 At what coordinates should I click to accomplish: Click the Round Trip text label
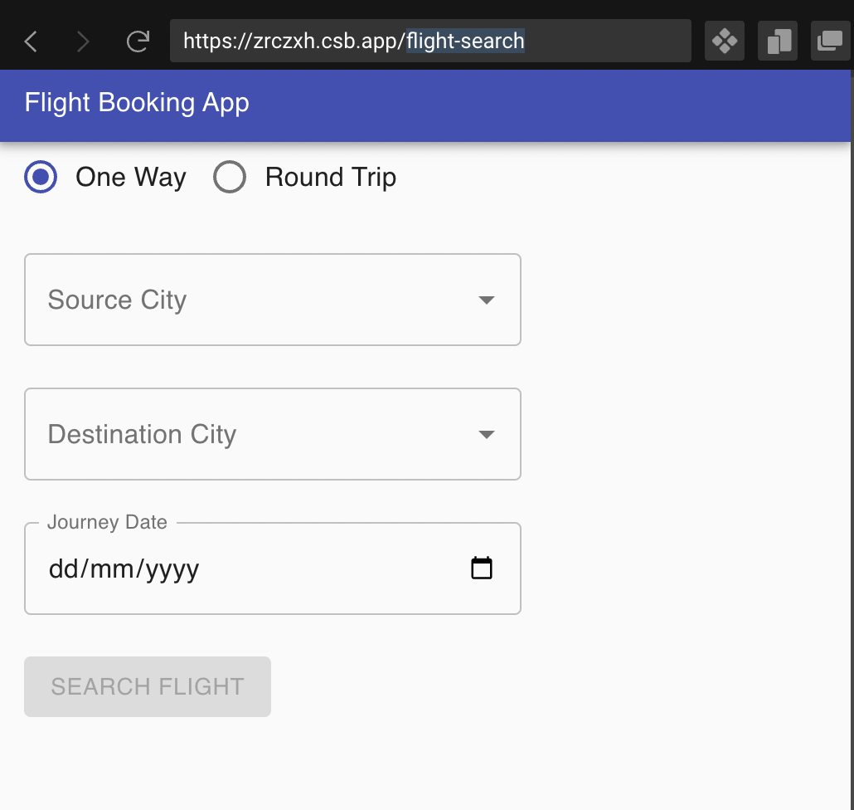[330, 177]
